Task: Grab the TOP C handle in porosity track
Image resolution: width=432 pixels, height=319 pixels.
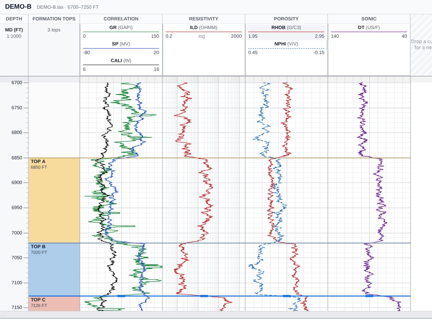Action: pos(286,296)
